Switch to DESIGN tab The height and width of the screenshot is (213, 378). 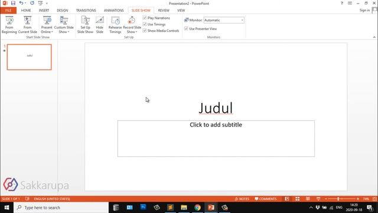[x=63, y=11]
